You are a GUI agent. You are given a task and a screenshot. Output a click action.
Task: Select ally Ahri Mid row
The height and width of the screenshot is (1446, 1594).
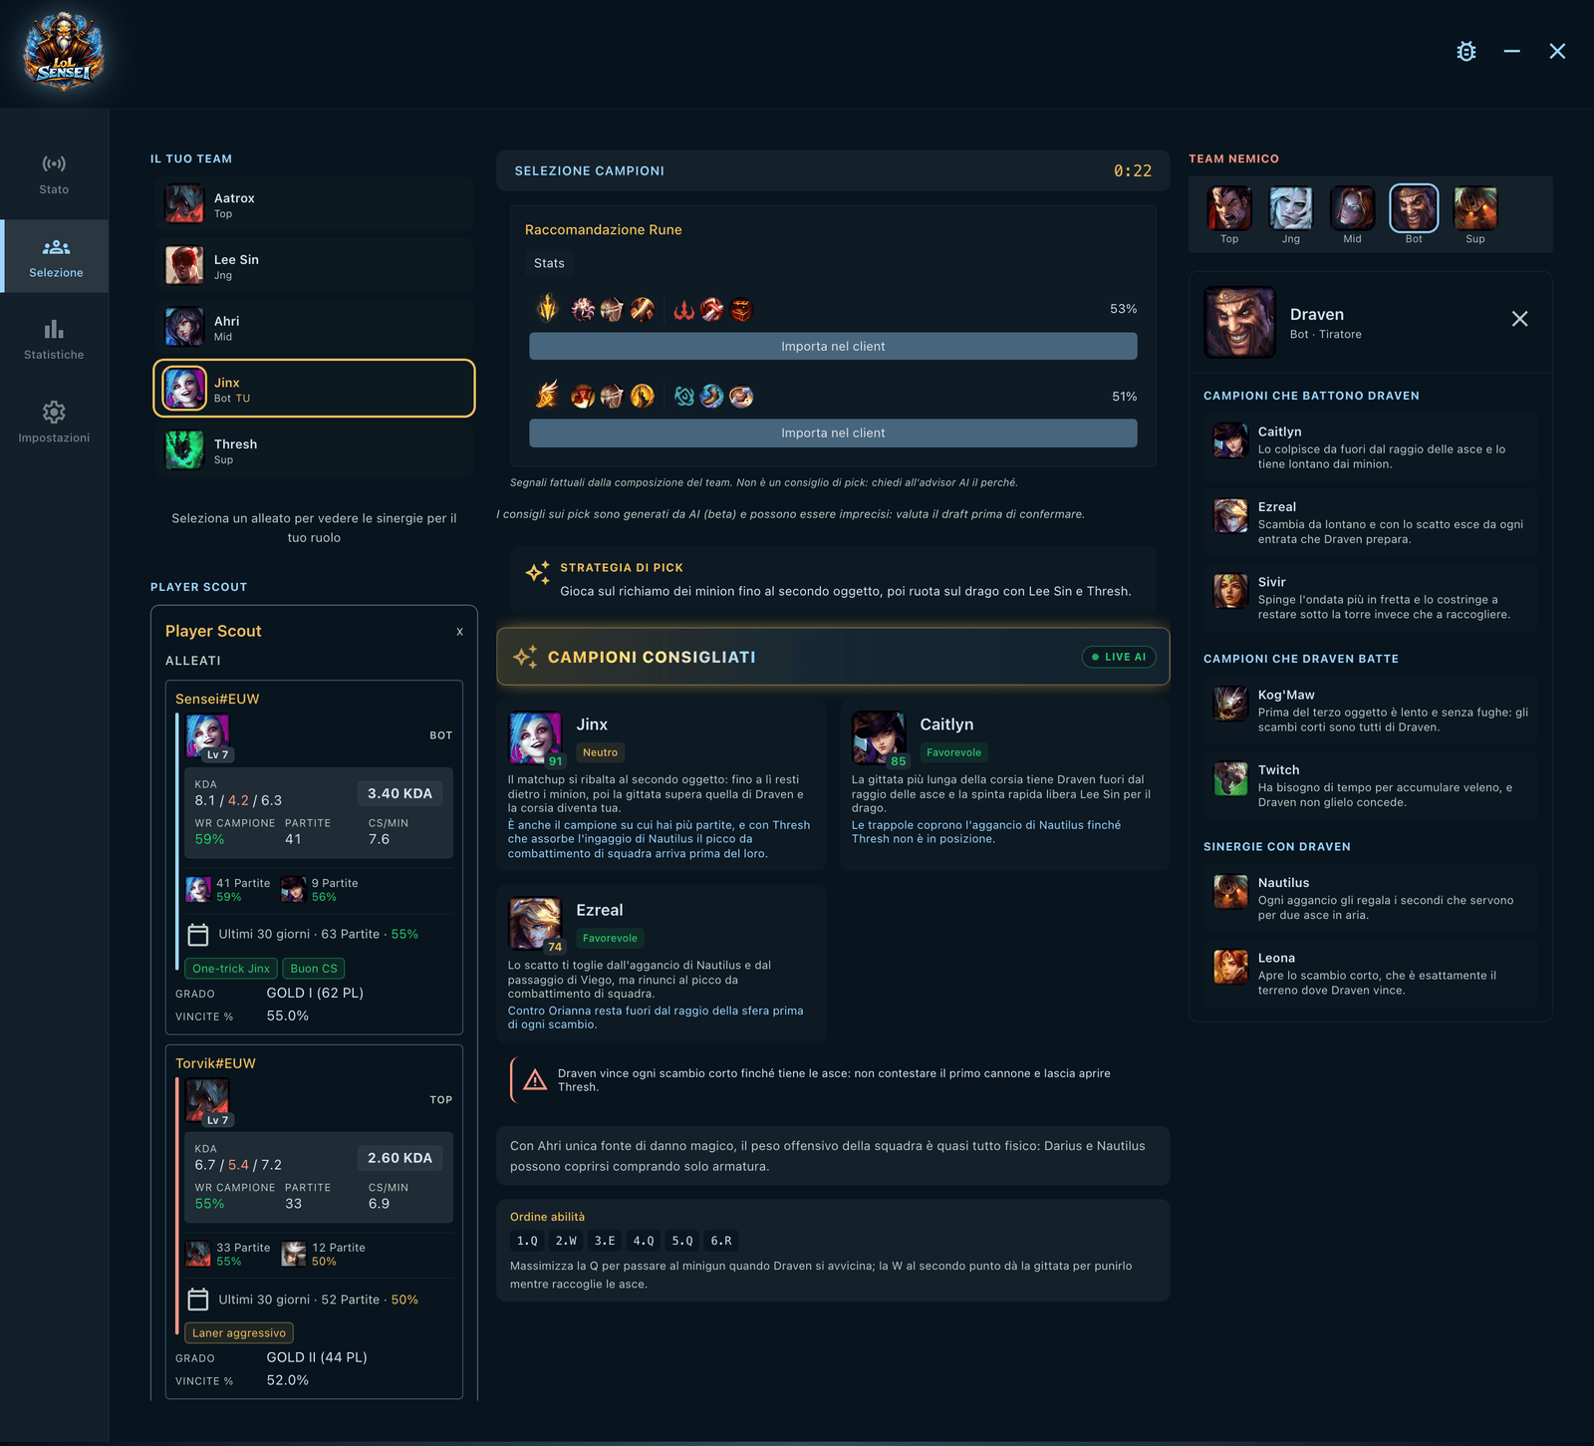(x=314, y=327)
